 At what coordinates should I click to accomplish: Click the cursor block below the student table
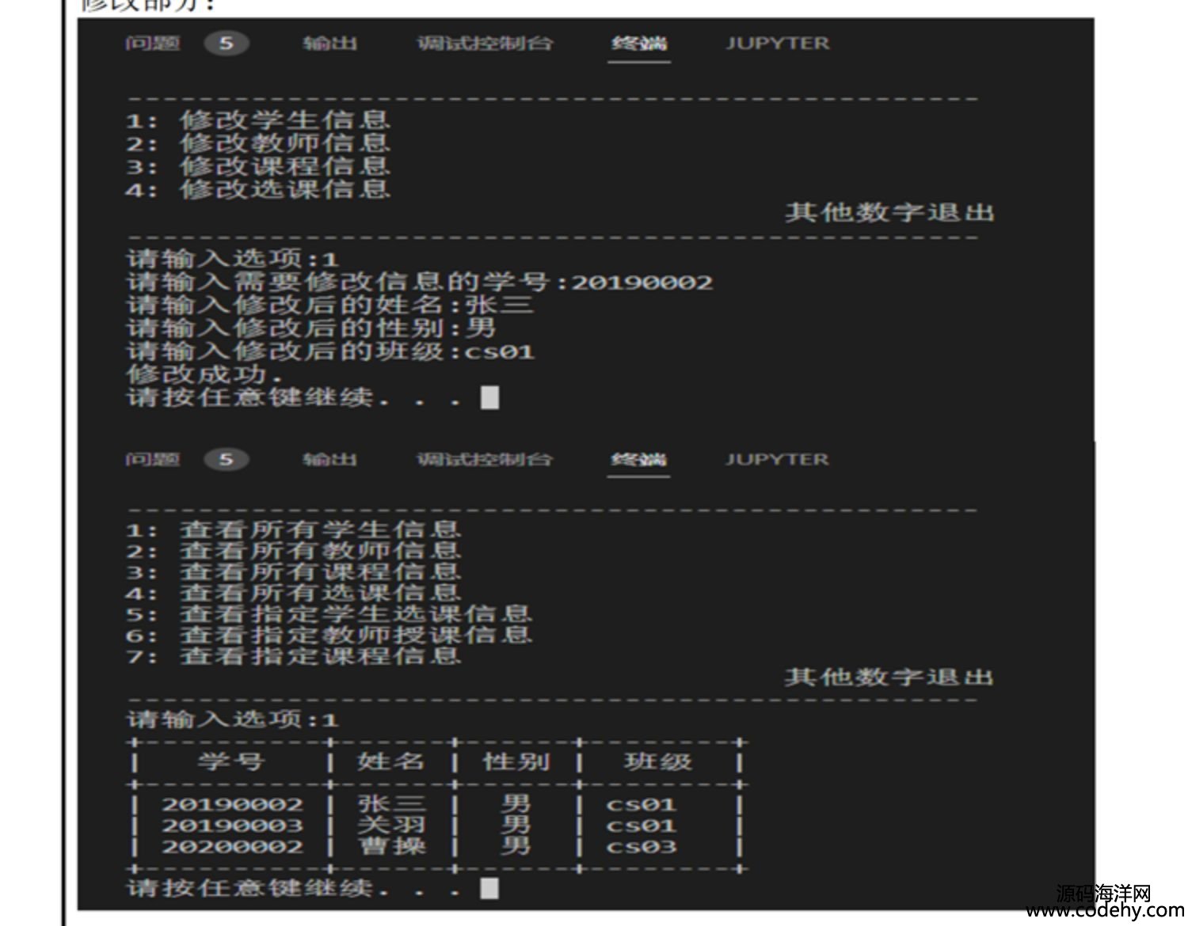pyautogui.click(x=489, y=888)
